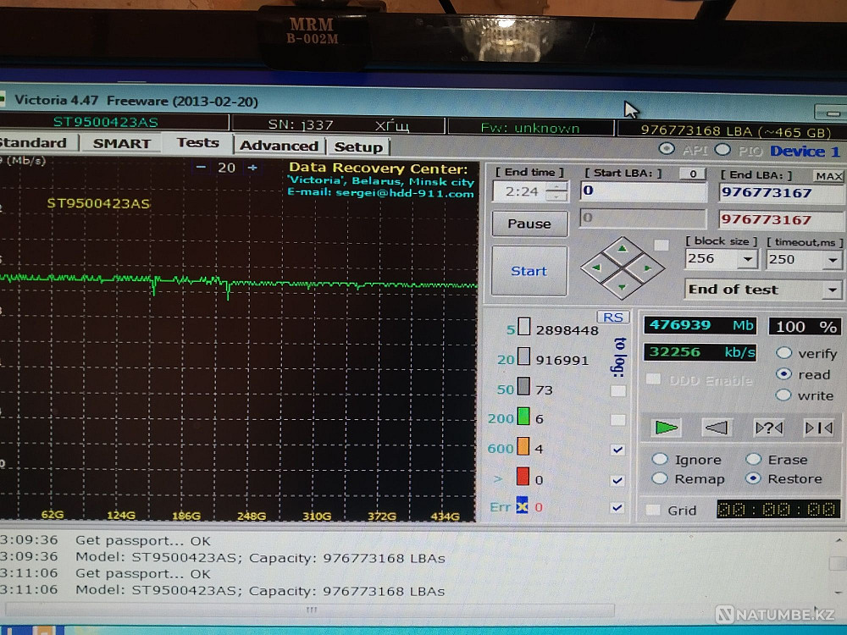Click the green play forward icon
847x635 pixels.
666,428
